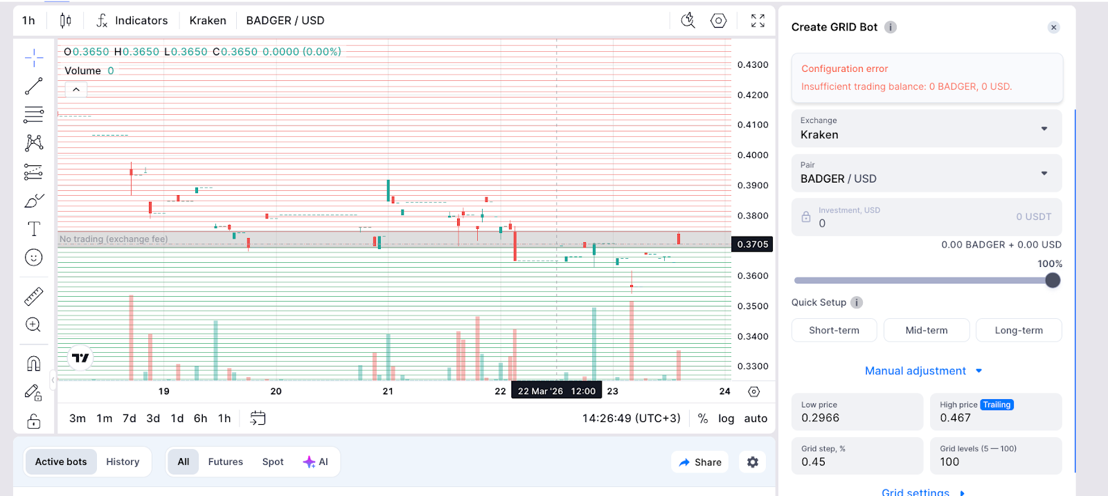Toggle stay in drawing mode
Image resolution: width=1108 pixels, height=496 pixels.
tap(34, 392)
